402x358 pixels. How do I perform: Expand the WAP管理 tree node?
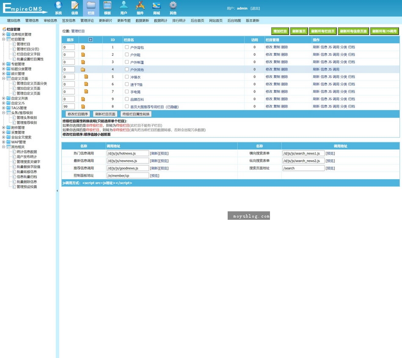pyautogui.click(x=3, y=142)
